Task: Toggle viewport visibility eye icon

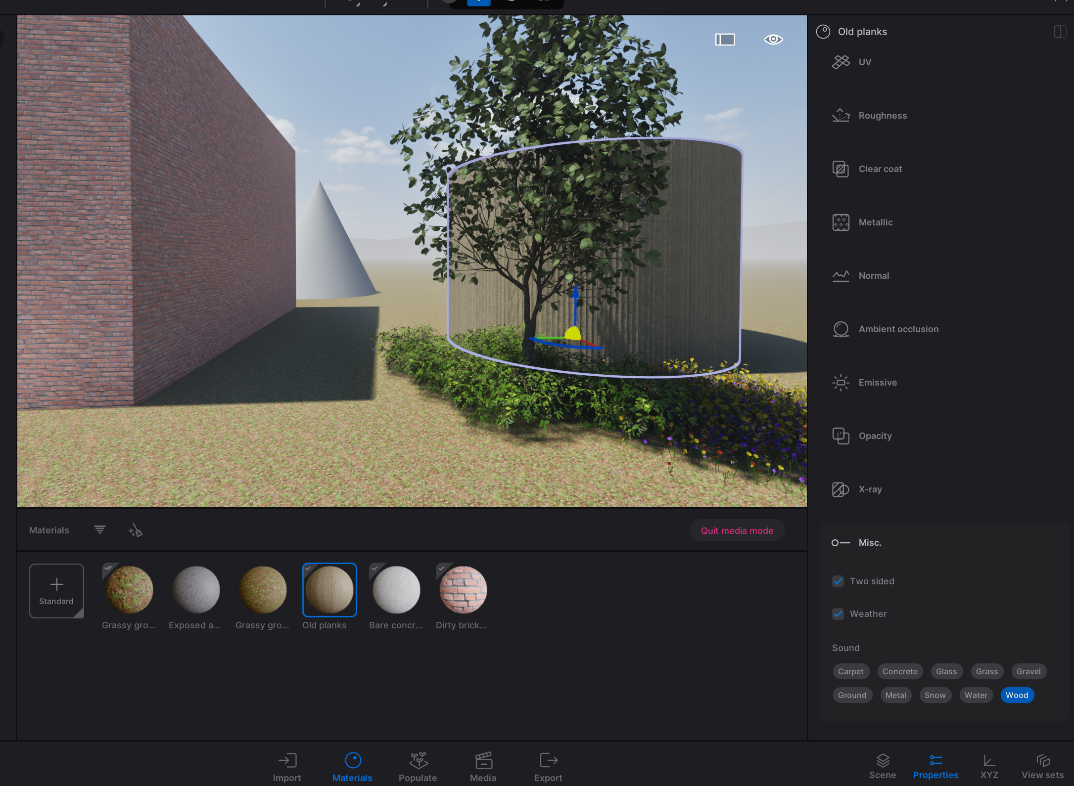Action: pyautogui.click(x=773, y=40)
